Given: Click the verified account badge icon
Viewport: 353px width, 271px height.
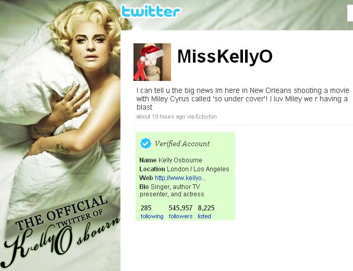Looking at the screenshot, I should click(145, 144).
